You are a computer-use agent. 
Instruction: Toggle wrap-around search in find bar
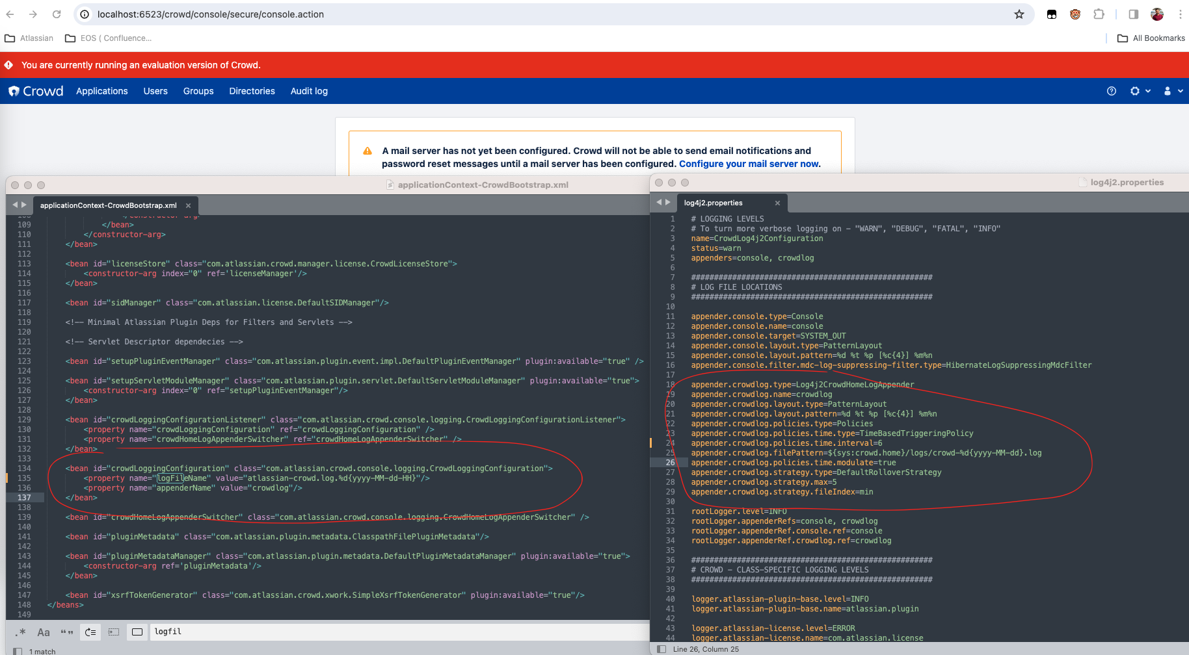90,632
